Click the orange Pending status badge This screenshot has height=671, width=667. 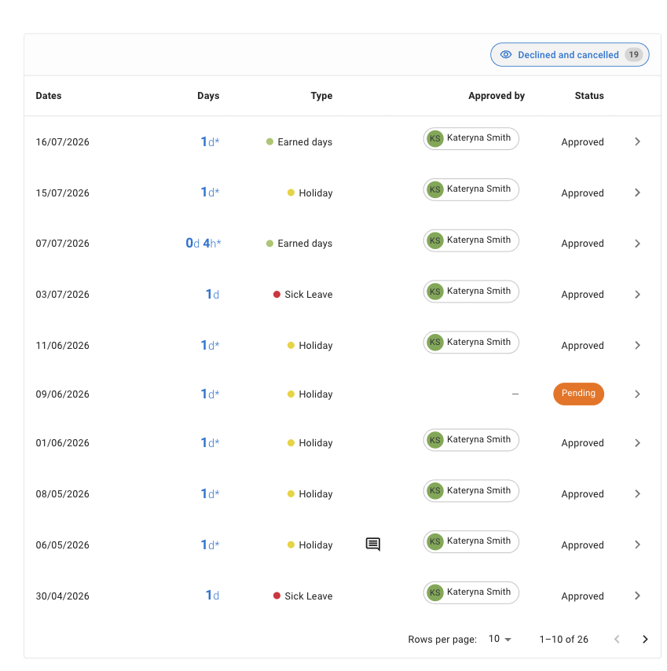(x=578, y=394)
